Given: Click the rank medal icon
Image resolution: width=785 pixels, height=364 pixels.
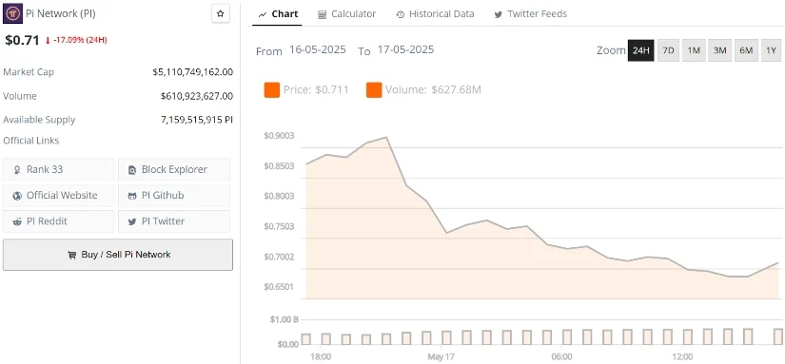Looking at the screenshot, I should point(17,170).
